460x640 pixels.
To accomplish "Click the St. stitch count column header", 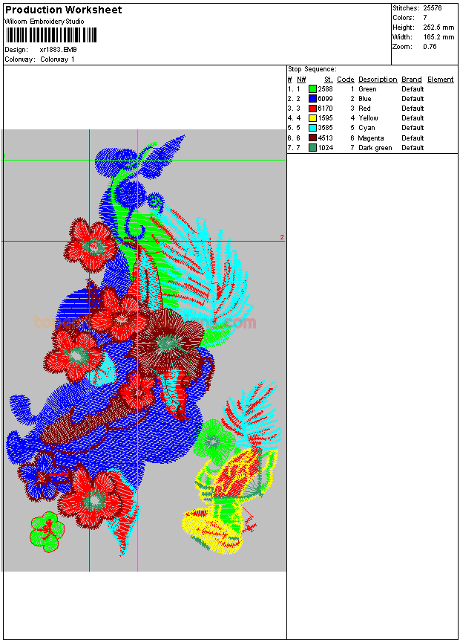I will click(x=328, y=80).
